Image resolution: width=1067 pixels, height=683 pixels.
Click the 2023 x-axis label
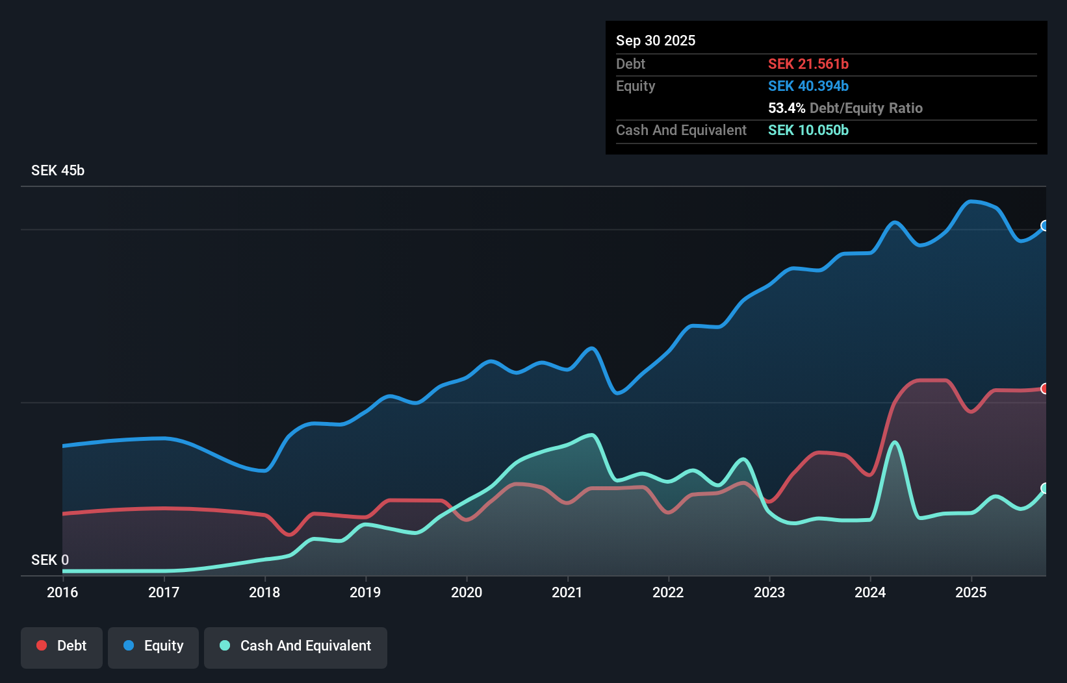(x=769, y=592)
